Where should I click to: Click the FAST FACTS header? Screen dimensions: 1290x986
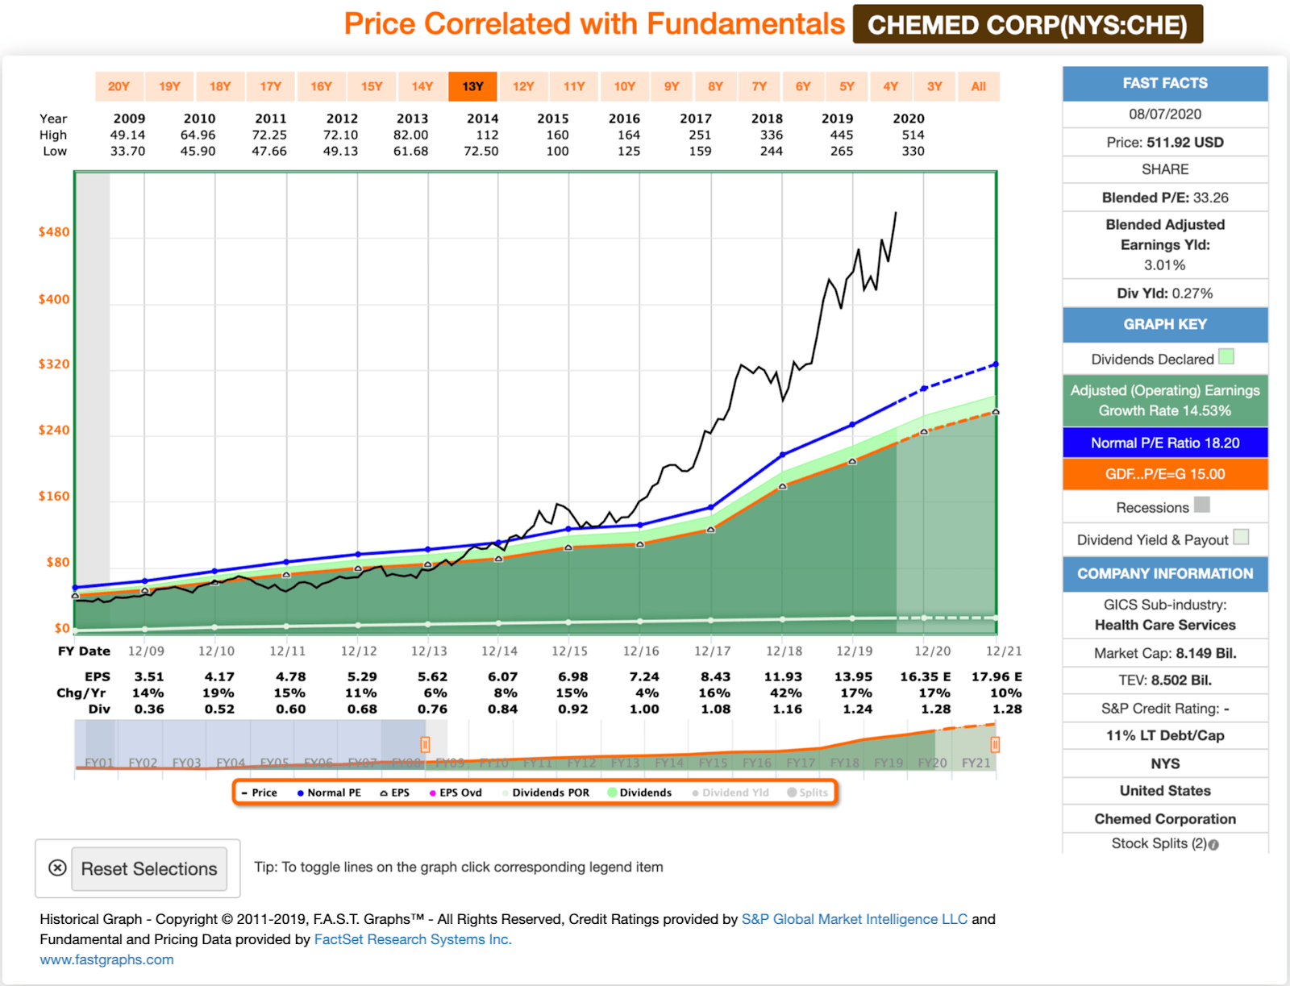1165,83
